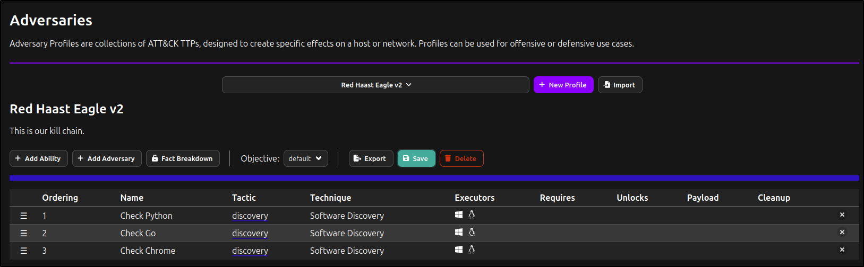Viewport: 864px width, 267px height.
Task: Click Linux executor icon for Check Chrome
Action: click(472, 250)
